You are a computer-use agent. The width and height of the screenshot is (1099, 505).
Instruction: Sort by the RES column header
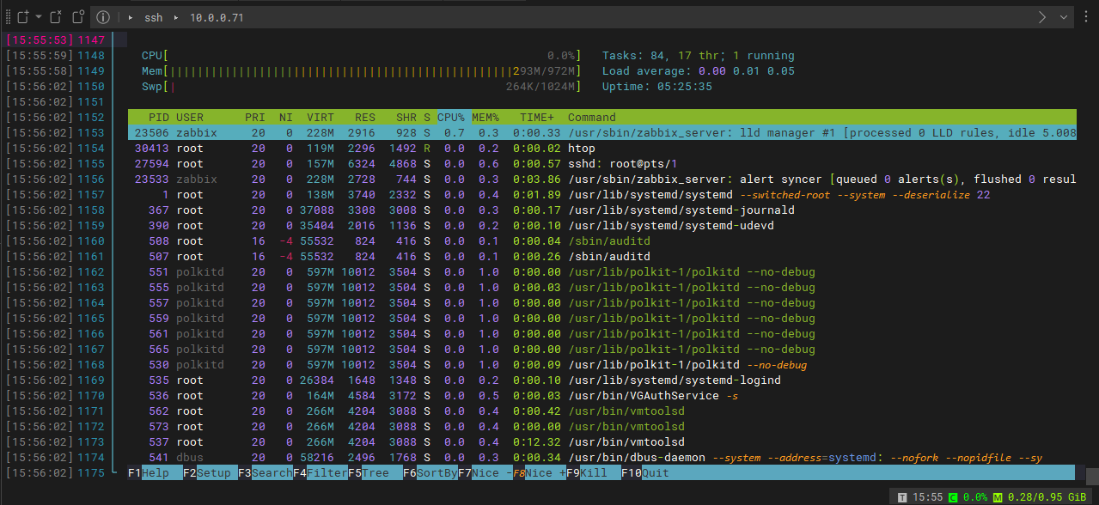point(365,118)
